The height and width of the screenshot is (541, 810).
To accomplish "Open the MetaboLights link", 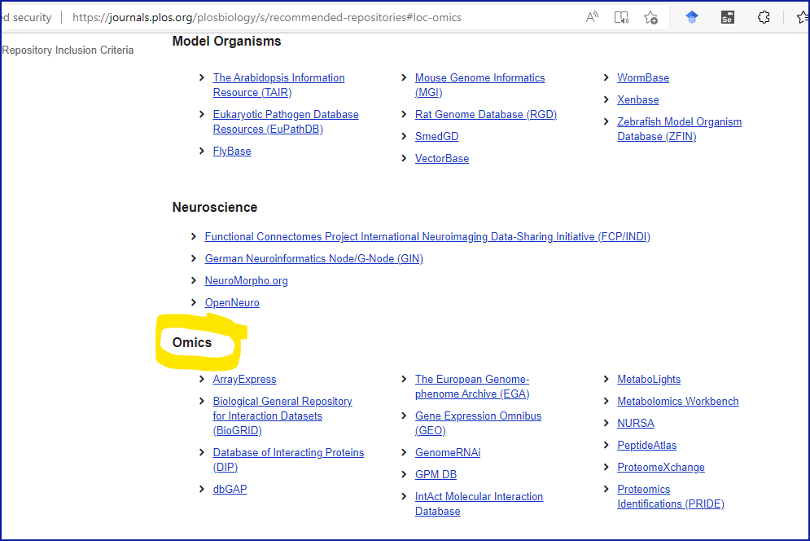I will coord(649,380).
